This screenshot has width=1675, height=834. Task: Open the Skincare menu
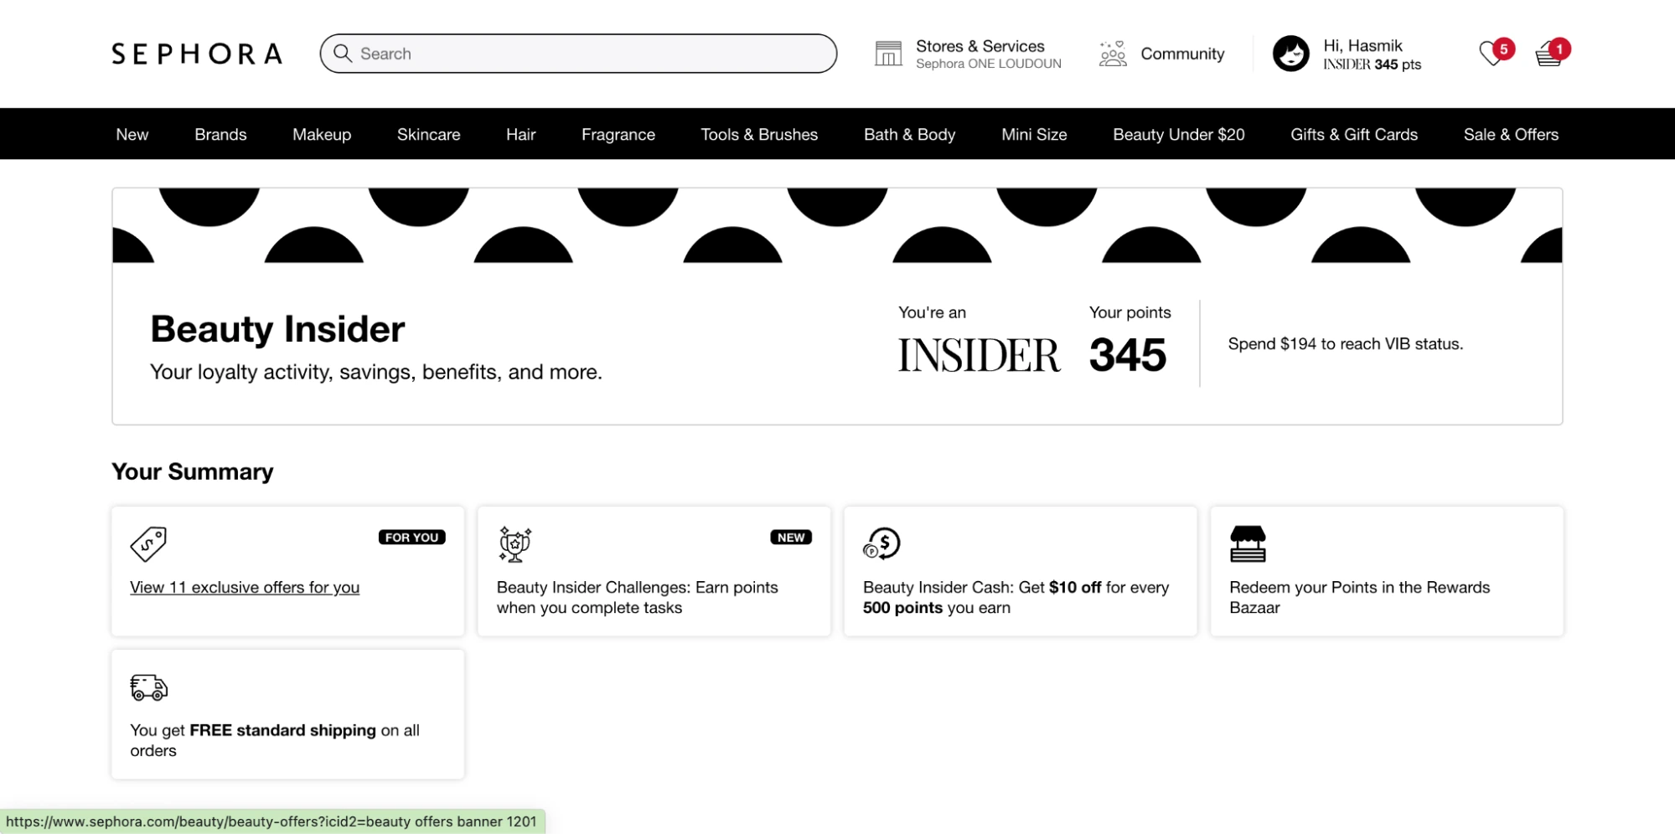(x=428, y=134)
